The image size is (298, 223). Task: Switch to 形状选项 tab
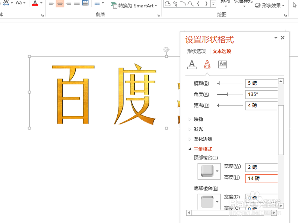click(196, 51)
